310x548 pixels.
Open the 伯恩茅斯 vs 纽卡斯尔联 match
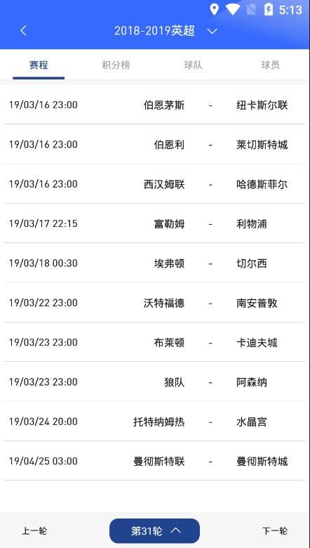click(x=155, y=105)
